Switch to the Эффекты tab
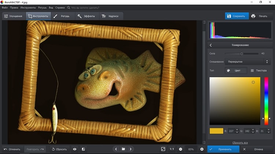The height and width of the screenshot is (154, 275). coord(86,16)
